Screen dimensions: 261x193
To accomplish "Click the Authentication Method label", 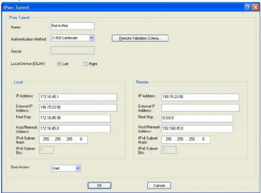I will click(29, 39).
